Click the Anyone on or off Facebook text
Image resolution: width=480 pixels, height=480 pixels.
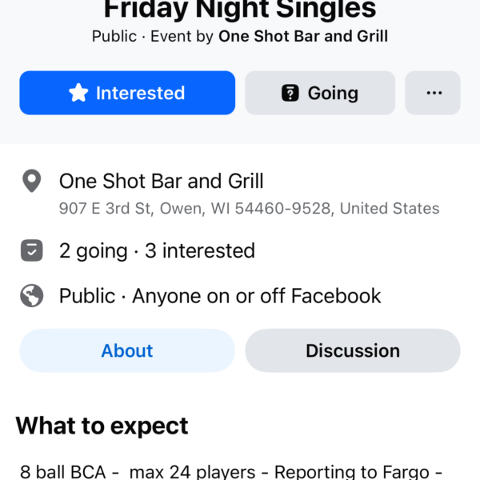click(x=257, y=296)
